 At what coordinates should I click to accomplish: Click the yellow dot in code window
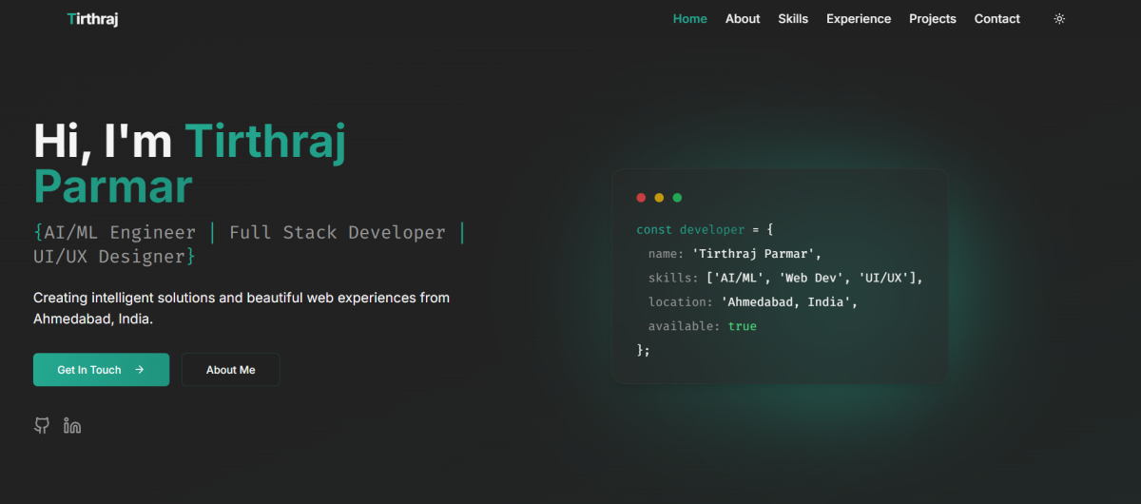(x=659, y=198)
